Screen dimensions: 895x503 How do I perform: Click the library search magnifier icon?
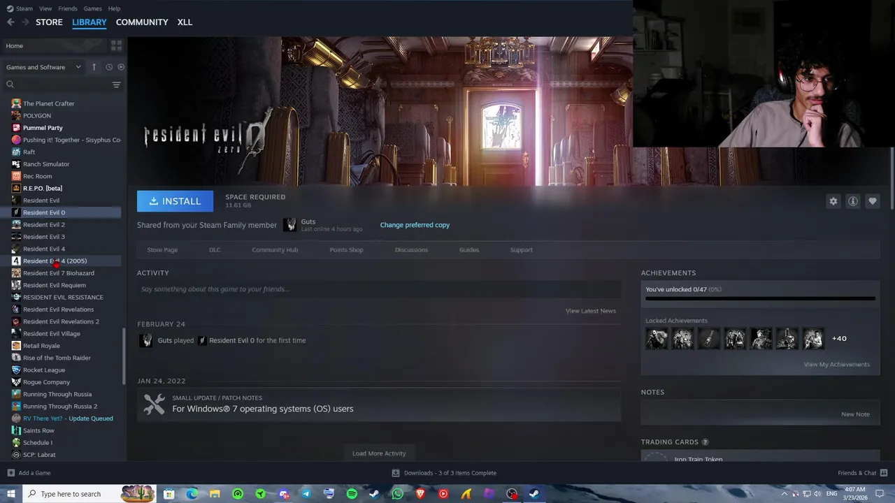coord(10,85)
